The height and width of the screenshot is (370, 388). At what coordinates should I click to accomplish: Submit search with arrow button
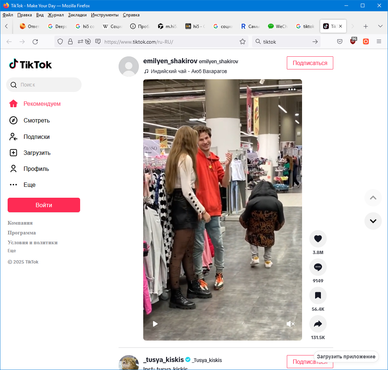click(x=315, y=42)
